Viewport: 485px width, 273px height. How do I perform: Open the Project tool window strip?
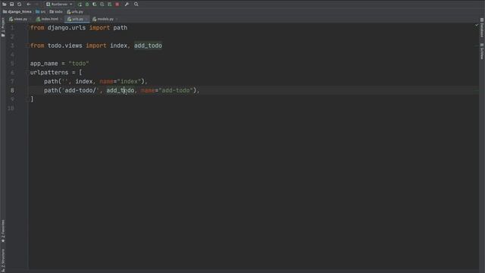pyautogui.click(x=3, y=27)
